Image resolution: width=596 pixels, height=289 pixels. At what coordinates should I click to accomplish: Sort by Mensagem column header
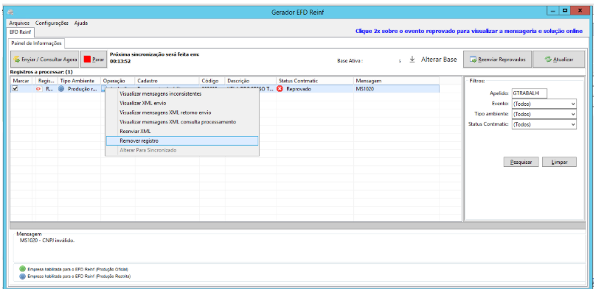tap(396, 81)
